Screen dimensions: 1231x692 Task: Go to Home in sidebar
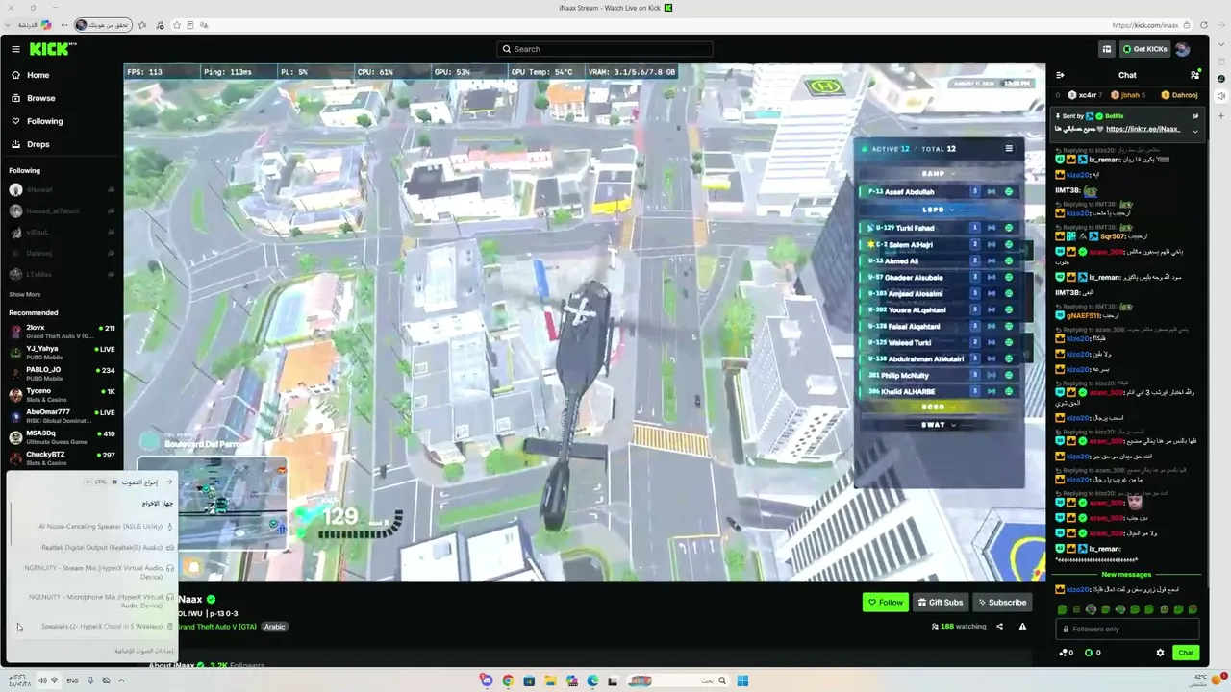tap(30, 75)
